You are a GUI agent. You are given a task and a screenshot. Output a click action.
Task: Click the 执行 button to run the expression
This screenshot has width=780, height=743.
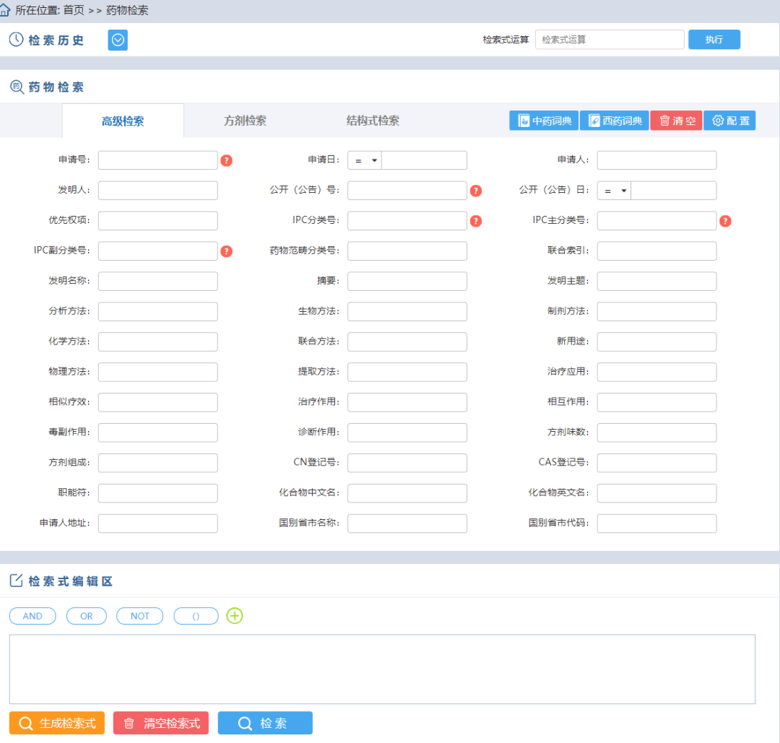point(714,39)
